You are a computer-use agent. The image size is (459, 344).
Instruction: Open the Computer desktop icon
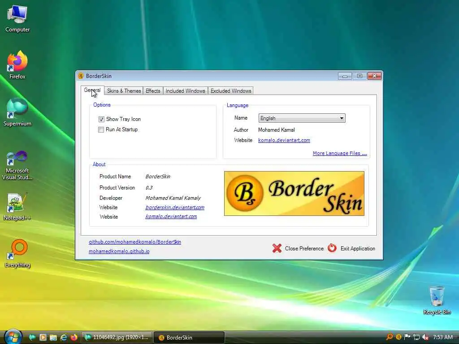[x=17, y=19]
